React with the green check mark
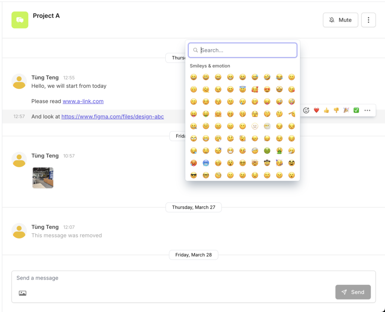 pyautogui.click(x=356, y=110)
